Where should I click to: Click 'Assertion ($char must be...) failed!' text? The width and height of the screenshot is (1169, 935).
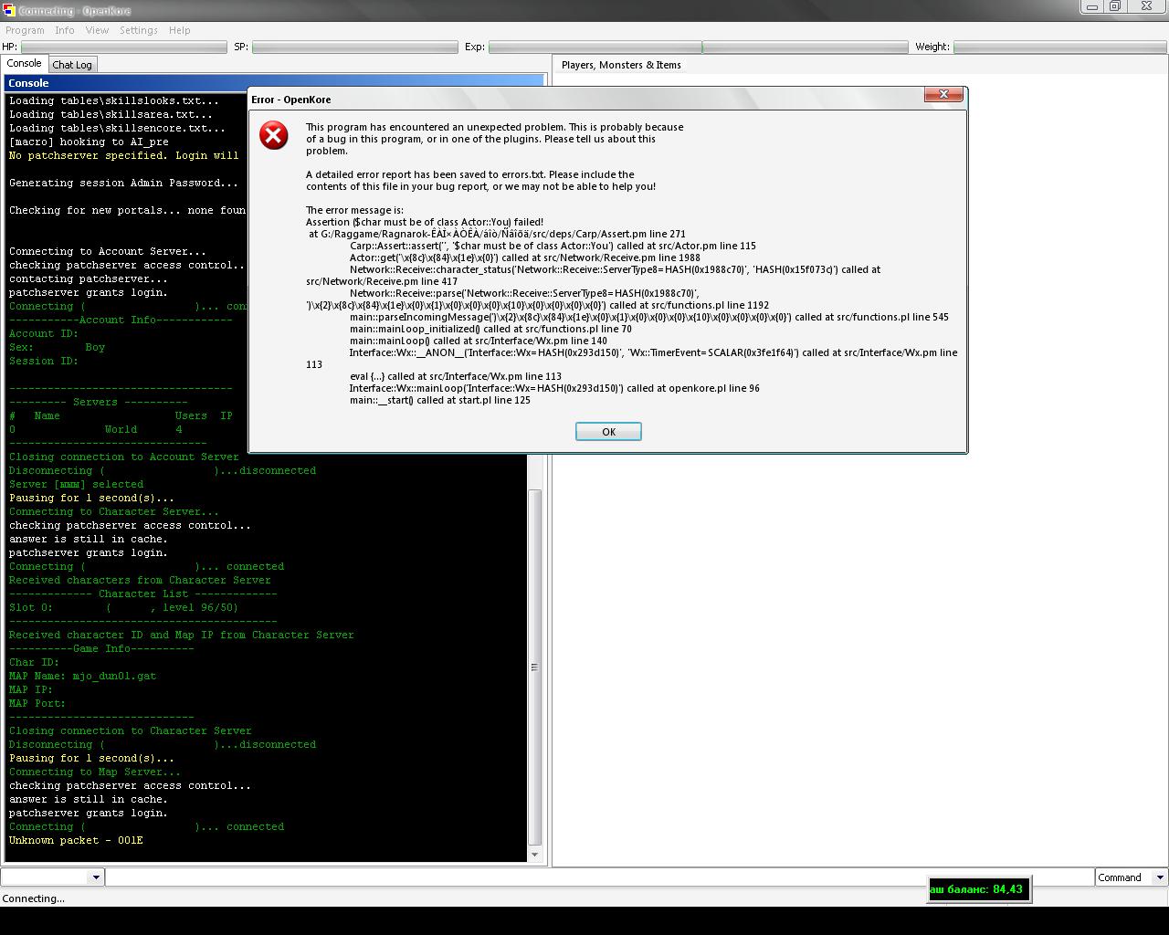425,222
